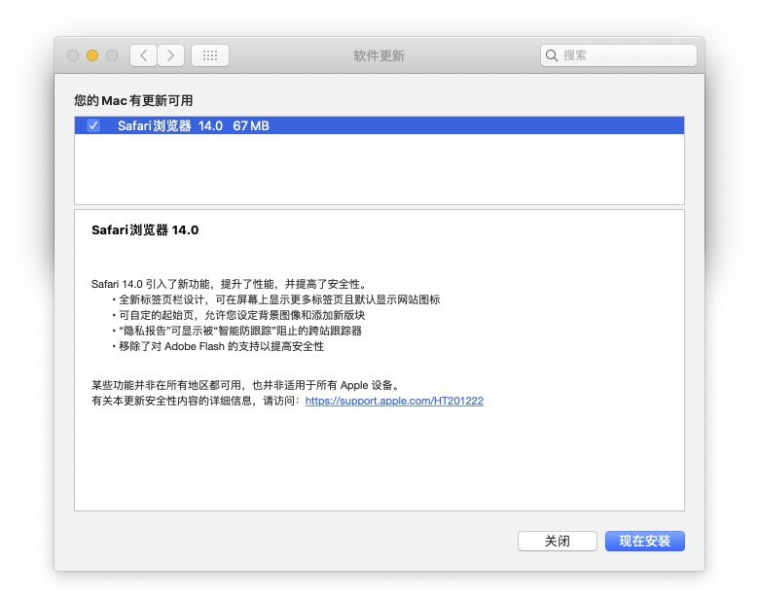Viewport: 759px width, 597px height.
Task: Click the 现在安装 install now button
Action: pyautogui.click(x=645, y=541)
